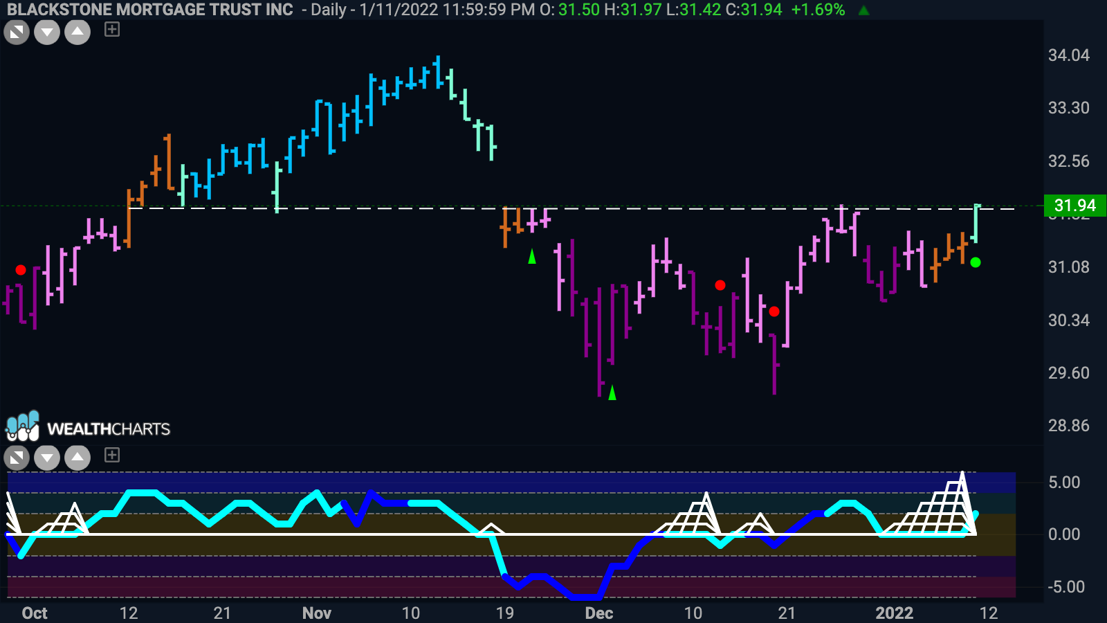Click the -5.00 oscillator axis label
The width and height of the screenshot is (1107, 623).
click(x=1066, y=587)
